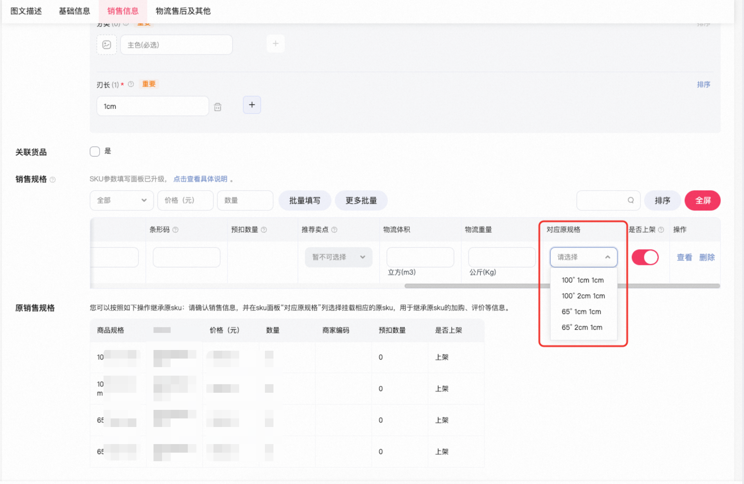The height and width of the screenshot is (484, 744).
Task: Delete the 1cm blade length entry
Action: click(x=217, y=107)
